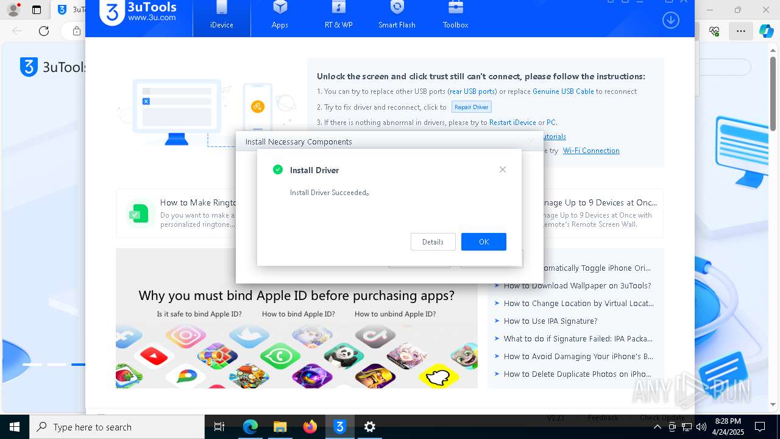Open tab actions menu in Edge
This screenshot has width=780, height=439.
37,10
